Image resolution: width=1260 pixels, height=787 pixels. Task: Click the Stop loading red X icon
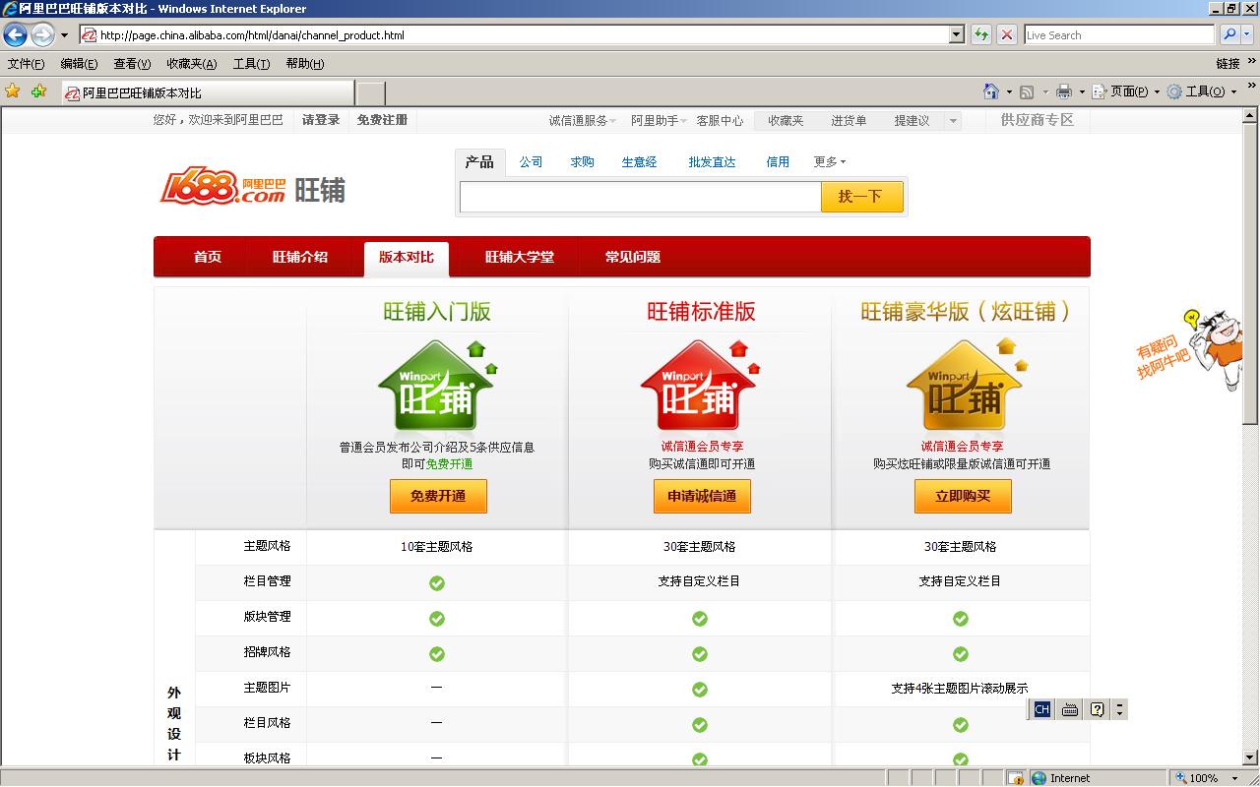[1006, 35]
